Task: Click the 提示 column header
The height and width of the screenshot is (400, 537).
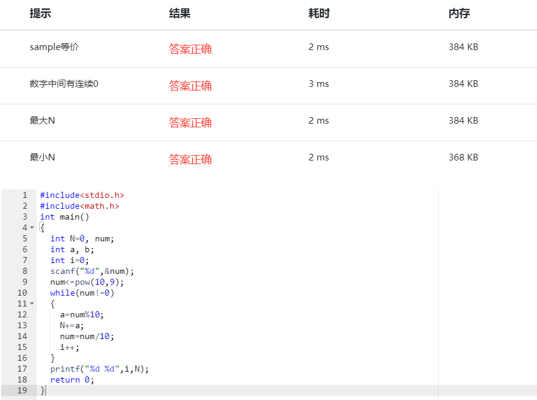Action: pos(40,13)
